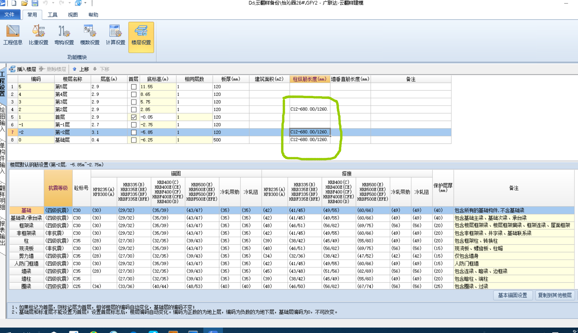The image size is (578, 333).
Task: Open 计算设置 calculation settings
Action: click(115, 35)
